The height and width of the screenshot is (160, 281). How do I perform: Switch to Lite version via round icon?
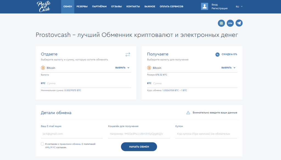(230, 23)
